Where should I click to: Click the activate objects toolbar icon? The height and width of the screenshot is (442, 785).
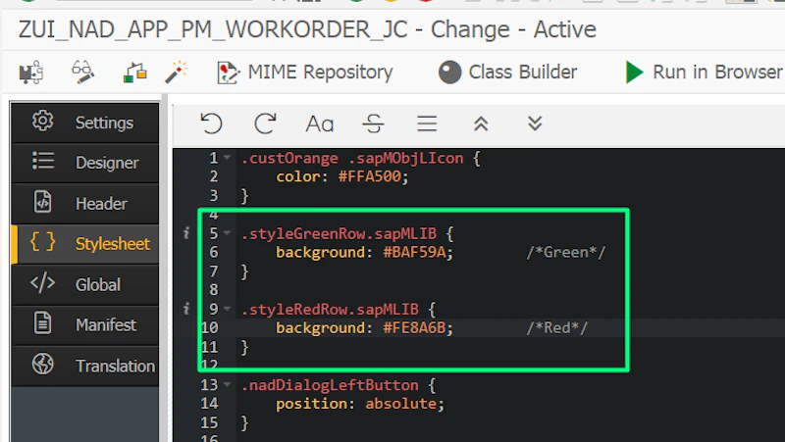click(134, 73)
